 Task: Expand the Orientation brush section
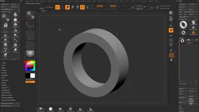point(5,80)
